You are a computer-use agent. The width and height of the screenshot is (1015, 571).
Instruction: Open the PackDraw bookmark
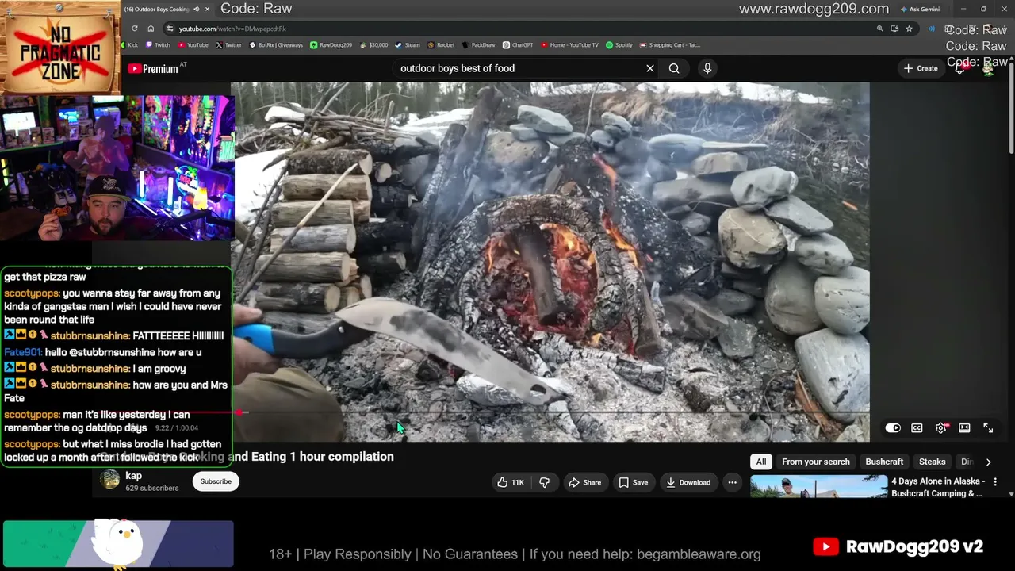[x=478, y=45]
